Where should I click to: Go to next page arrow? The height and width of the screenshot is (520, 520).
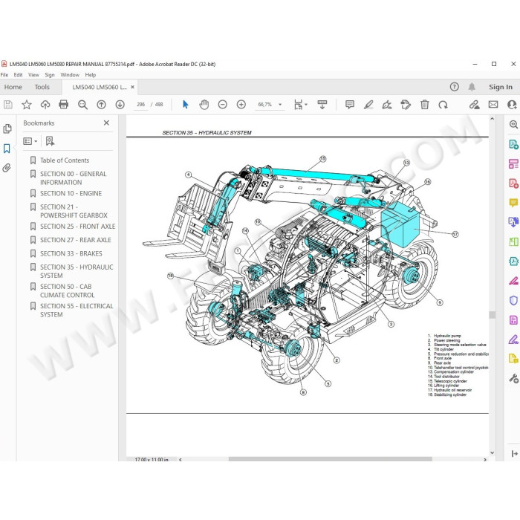click(x=120, y=105)
